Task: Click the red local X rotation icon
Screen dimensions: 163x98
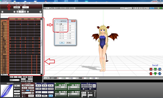Action: click(x=151, y=69)
